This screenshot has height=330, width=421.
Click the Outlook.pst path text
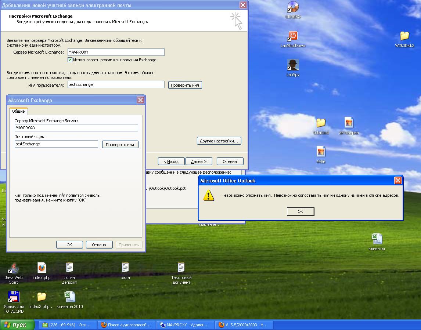pyautogui.click(x=166, y=188)
